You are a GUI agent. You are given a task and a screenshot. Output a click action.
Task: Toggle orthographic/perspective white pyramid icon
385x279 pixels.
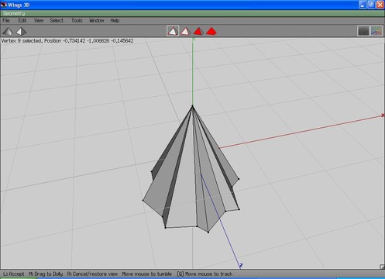[21, 32]
